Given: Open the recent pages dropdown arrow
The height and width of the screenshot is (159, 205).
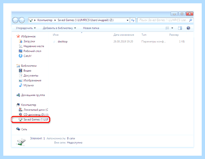Looking at the screenshot, I should click(x=26, y=20).
